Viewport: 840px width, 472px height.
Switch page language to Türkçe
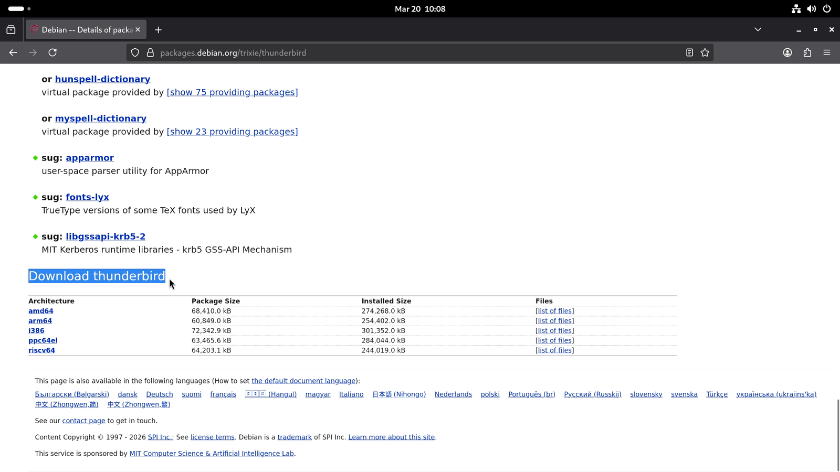717,394
